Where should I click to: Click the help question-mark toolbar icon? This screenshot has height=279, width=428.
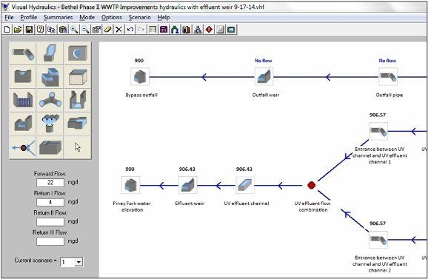pyautogui.click(x=41, y=30)
